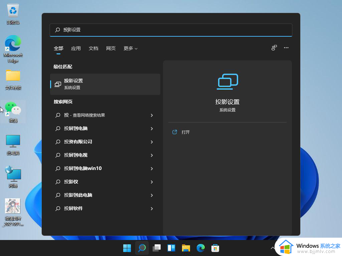Click the 投影设置 title in preview pane
Screen dimensions: 342x256
click(227, 102)
